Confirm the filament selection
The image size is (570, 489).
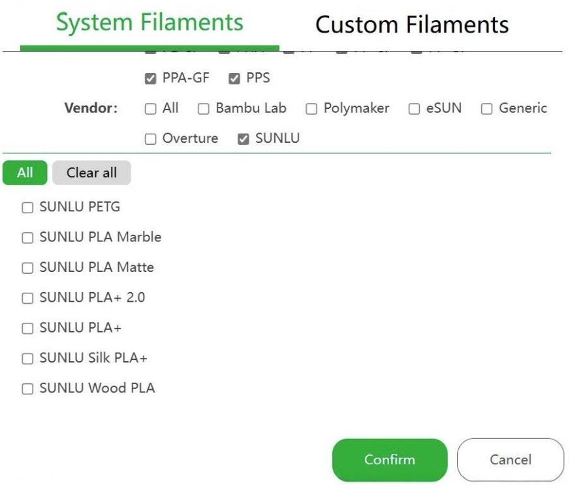389,460
